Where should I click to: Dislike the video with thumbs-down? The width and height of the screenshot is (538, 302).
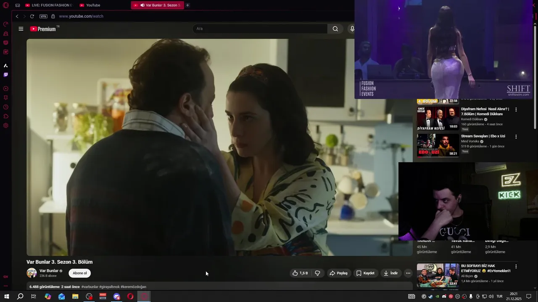[317, 273]
